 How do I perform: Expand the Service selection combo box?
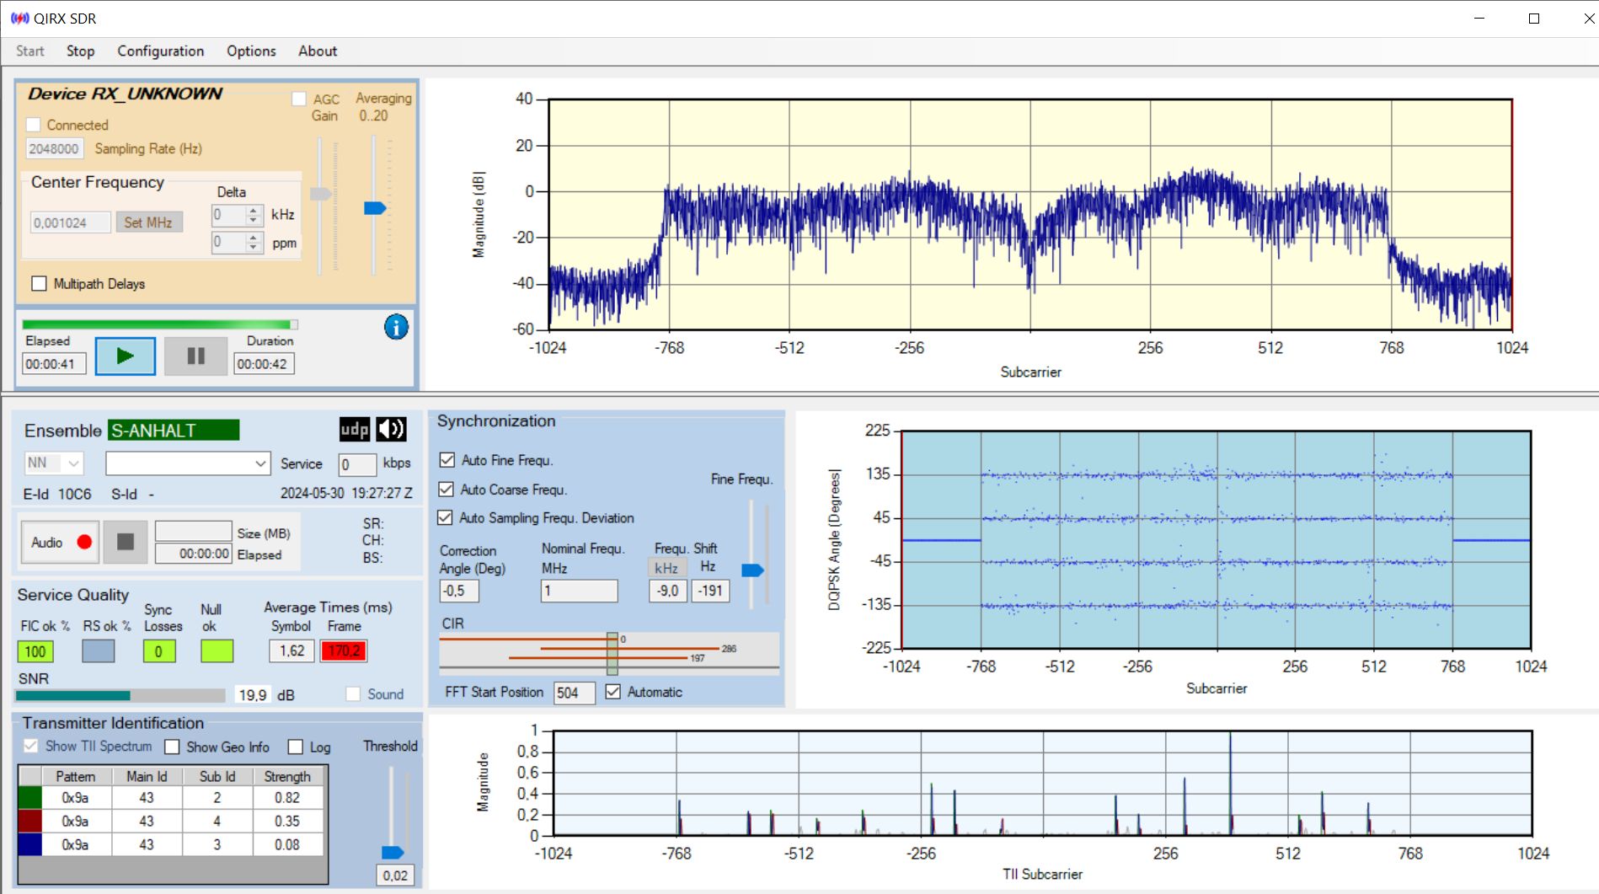(260, 463)
